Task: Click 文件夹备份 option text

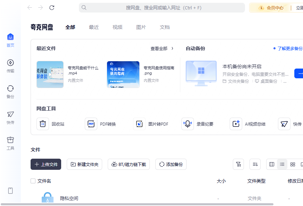Action: tap(238, 81)
